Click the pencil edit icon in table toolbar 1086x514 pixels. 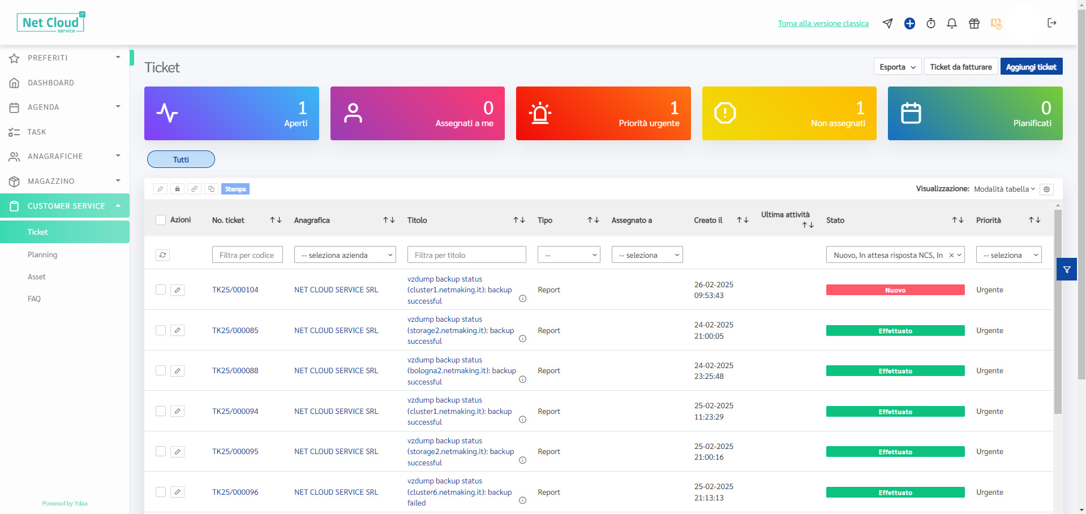(x=161, y=189)
